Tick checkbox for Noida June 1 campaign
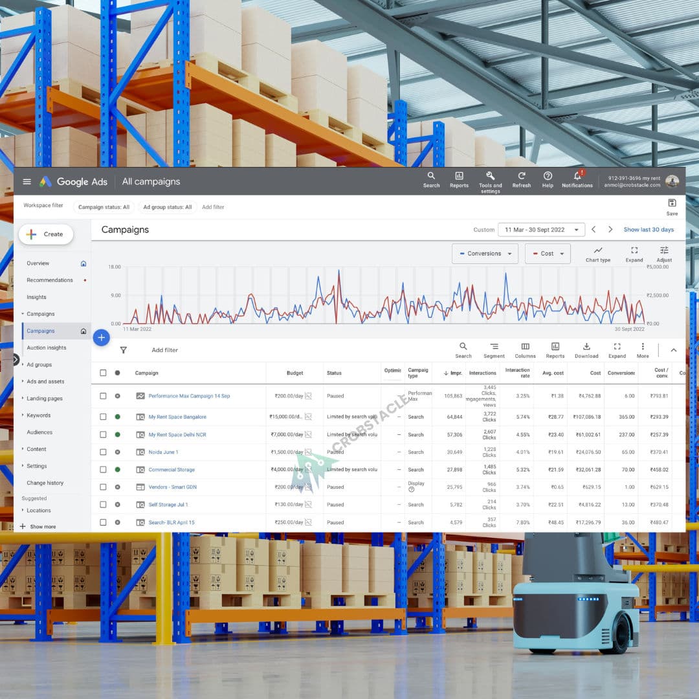 click(x=103, y=452)
